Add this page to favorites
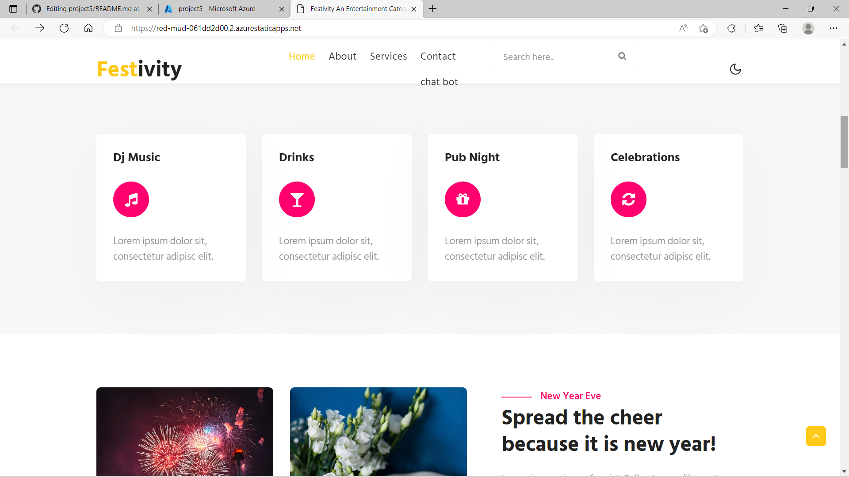 tap(703, 28)
